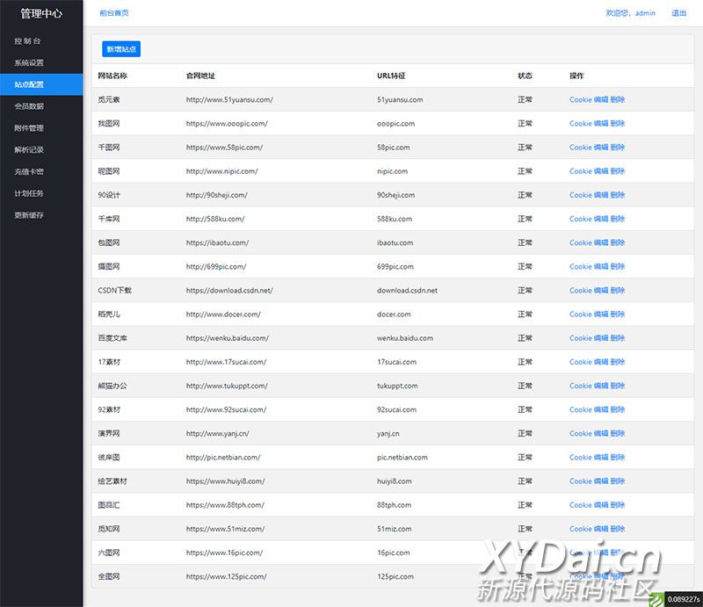
Task: Click the 退出 logout link
Action: 678,13
